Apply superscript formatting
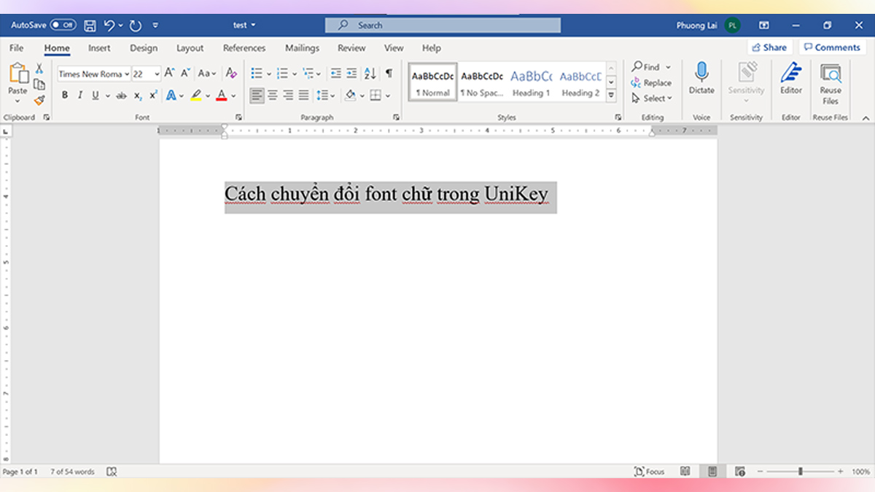 coord(153,95)
